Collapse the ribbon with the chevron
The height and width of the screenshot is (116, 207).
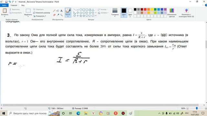click(203, 5)
